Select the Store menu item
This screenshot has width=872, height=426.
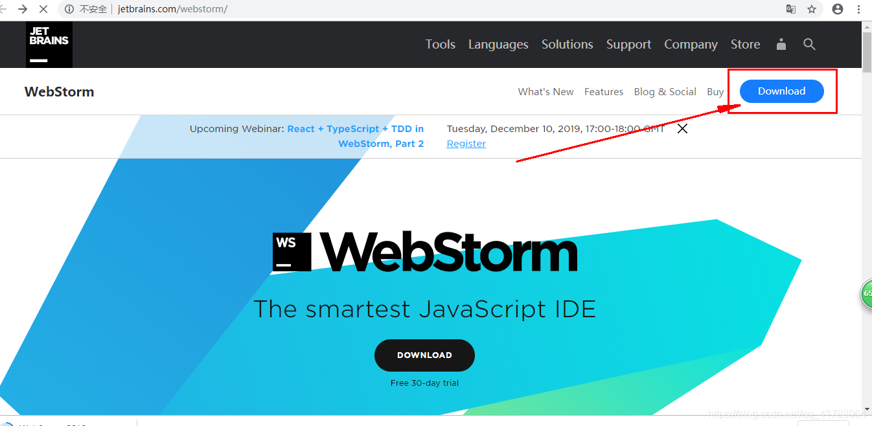click(x=745, y=44)
